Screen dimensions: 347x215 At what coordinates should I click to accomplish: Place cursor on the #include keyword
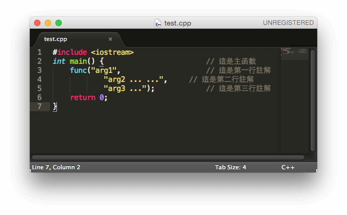click(70, 52)
